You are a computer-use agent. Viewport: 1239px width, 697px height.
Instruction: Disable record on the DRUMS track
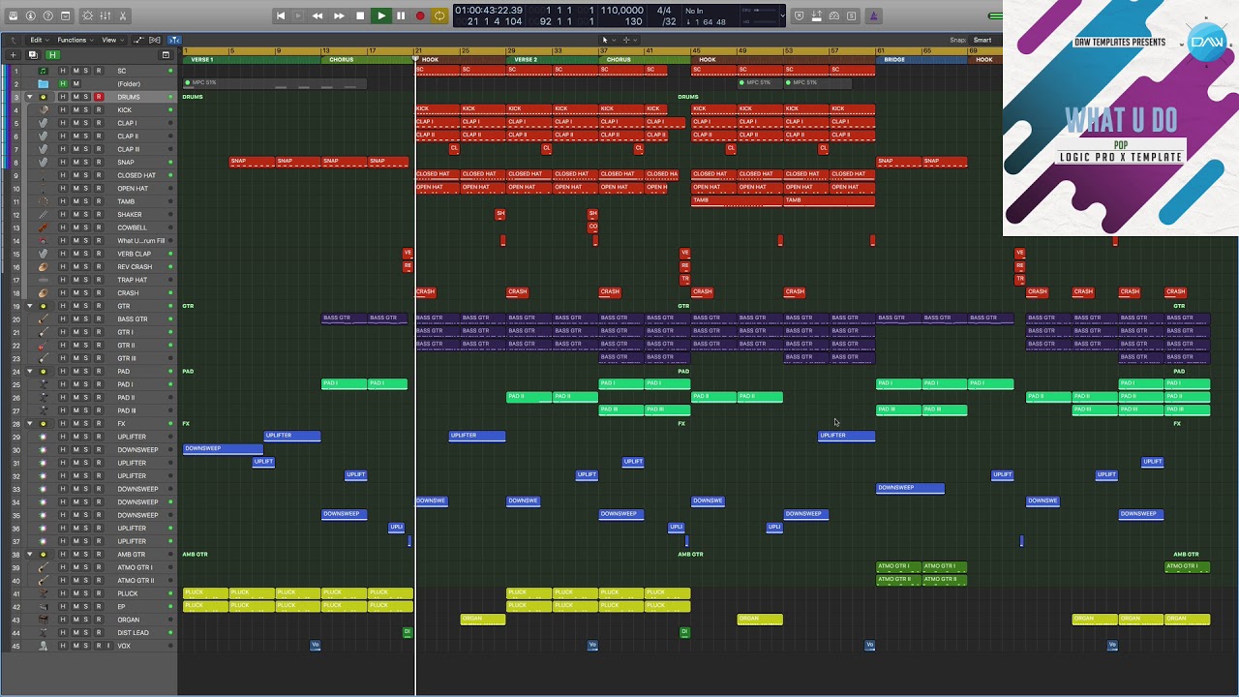click(98, 97)
